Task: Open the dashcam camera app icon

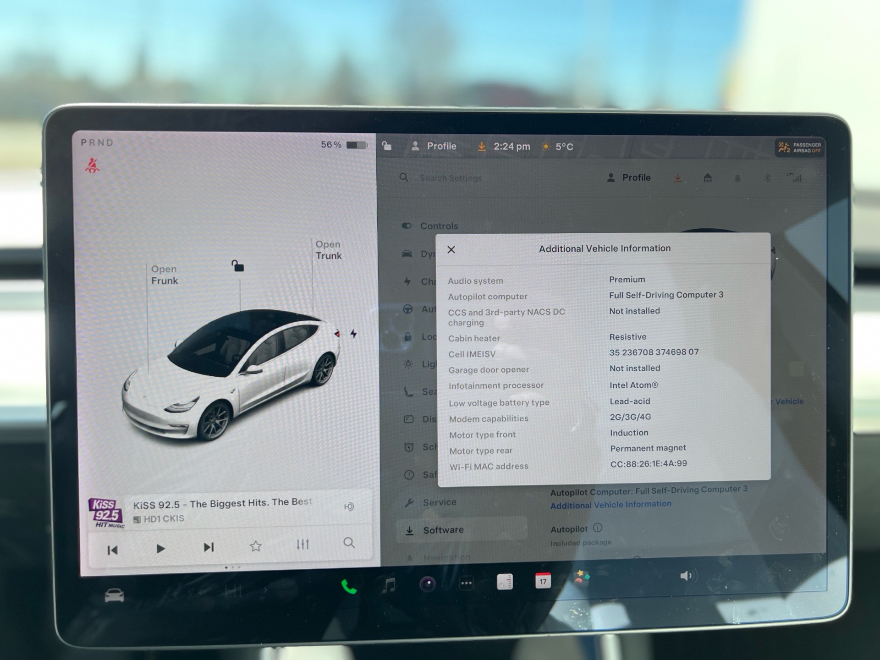Action: point(427,584)
